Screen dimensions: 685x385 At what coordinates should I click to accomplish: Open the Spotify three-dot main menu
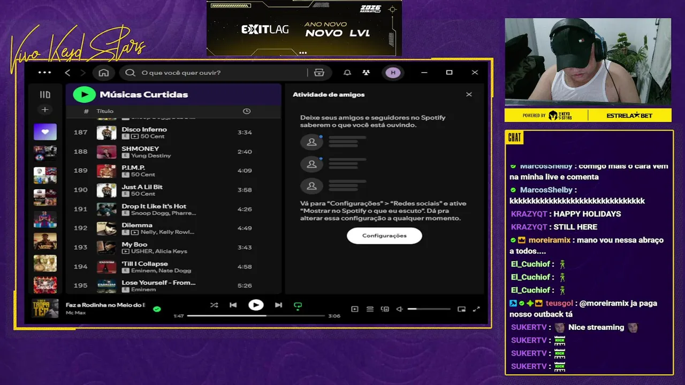coord(45,73)
